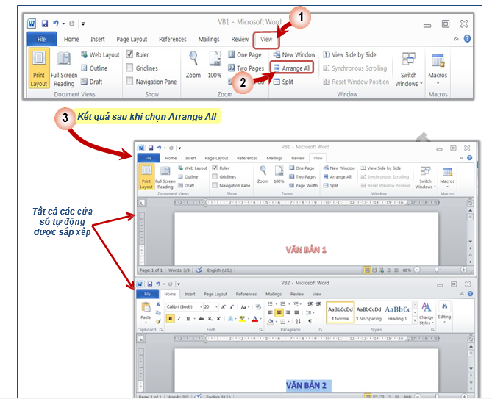The image size is (492, 399).
Task: Open the View tab in topmost window
Action: pos(266,40)
